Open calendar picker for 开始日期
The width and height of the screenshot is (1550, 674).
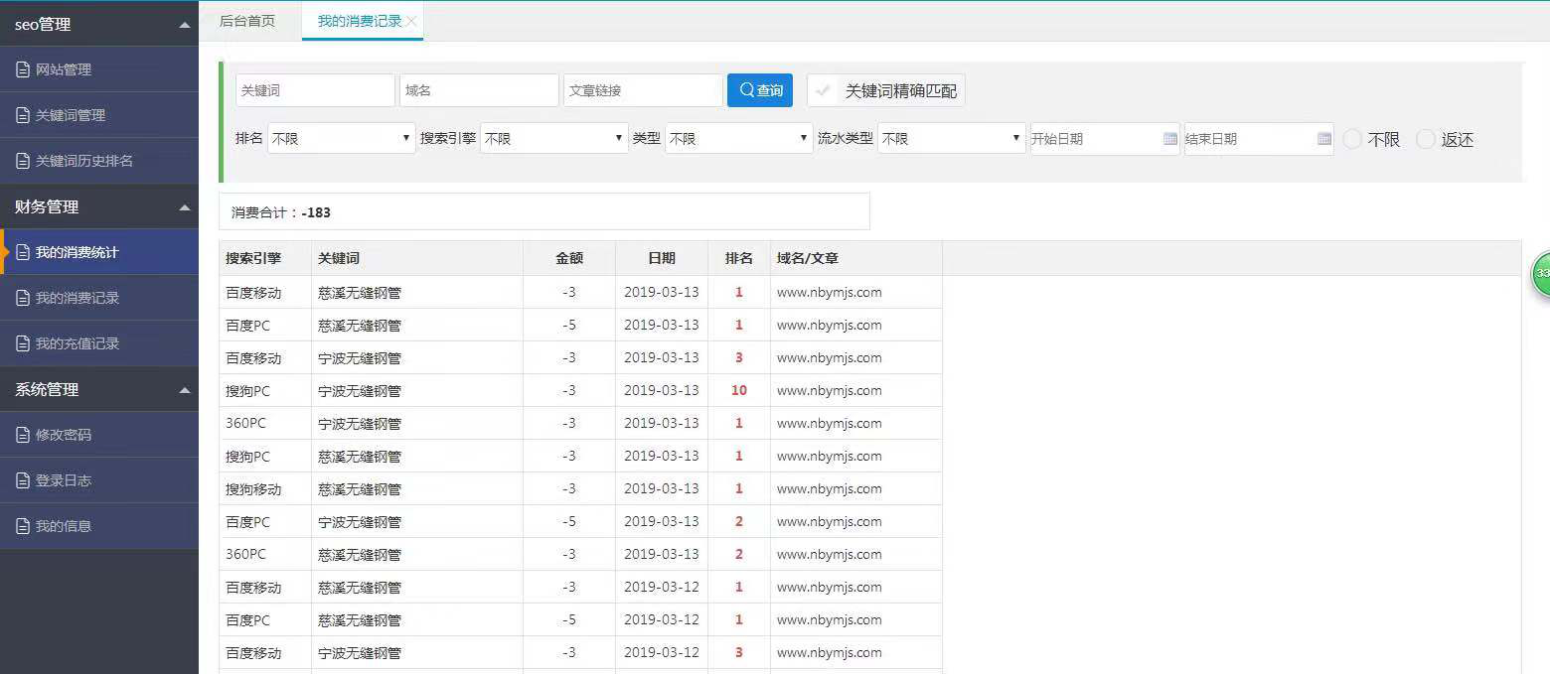coord(1169,139)
